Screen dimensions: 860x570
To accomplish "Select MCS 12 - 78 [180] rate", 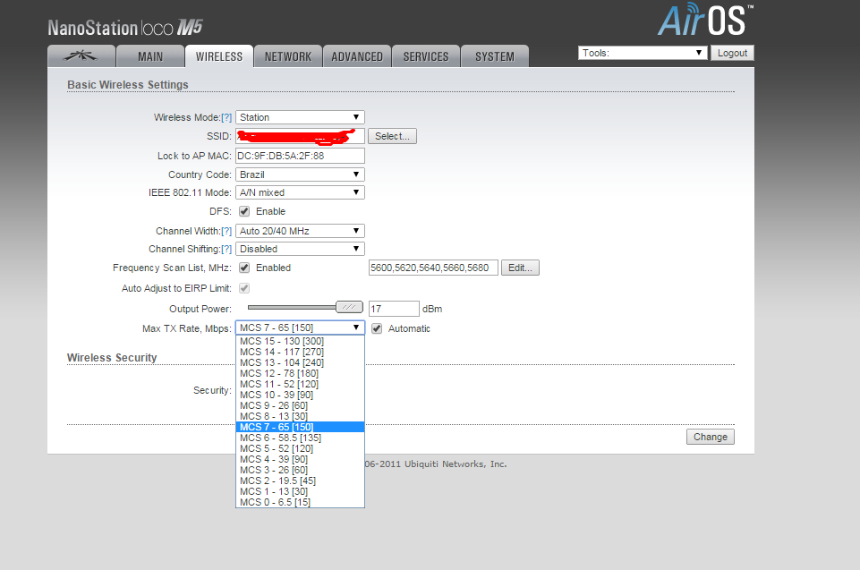I will [x=300, y=373].
